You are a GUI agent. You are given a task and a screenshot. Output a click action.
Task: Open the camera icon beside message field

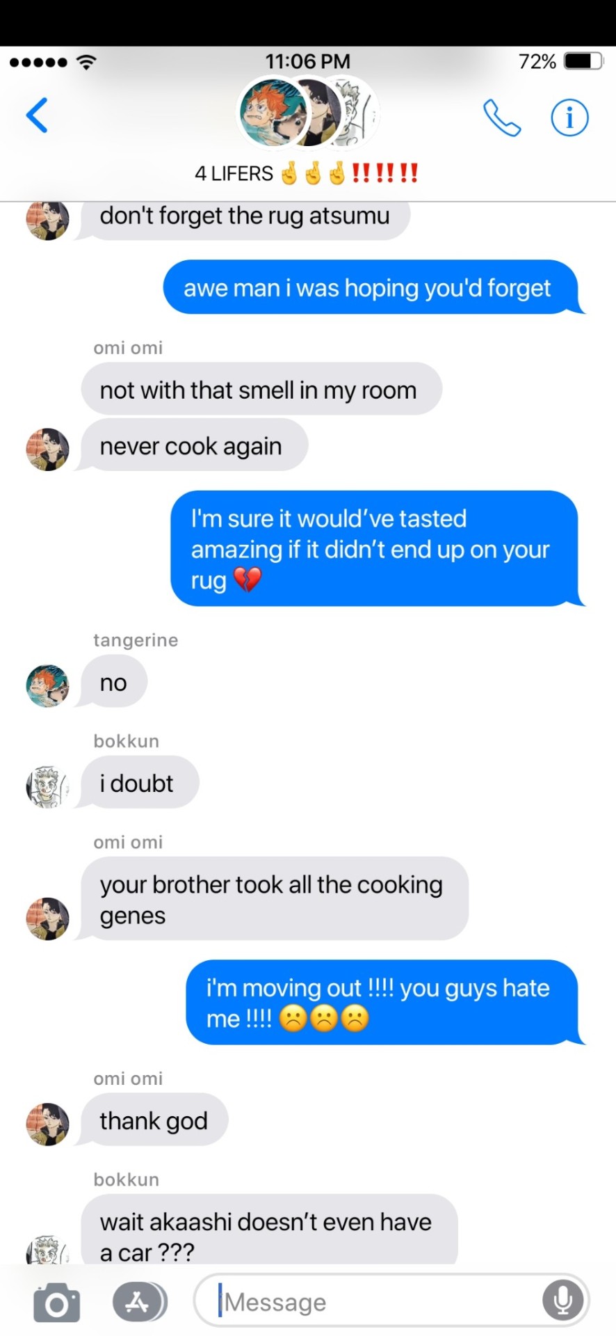(x=56, y=1301)
